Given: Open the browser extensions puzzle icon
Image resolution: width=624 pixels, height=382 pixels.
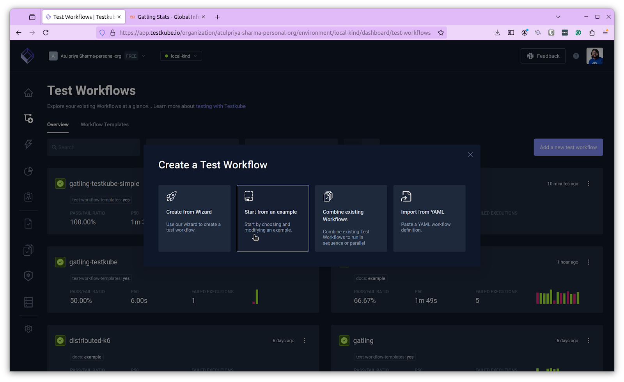Looking at the screenshot, I should tap(592, 33).
